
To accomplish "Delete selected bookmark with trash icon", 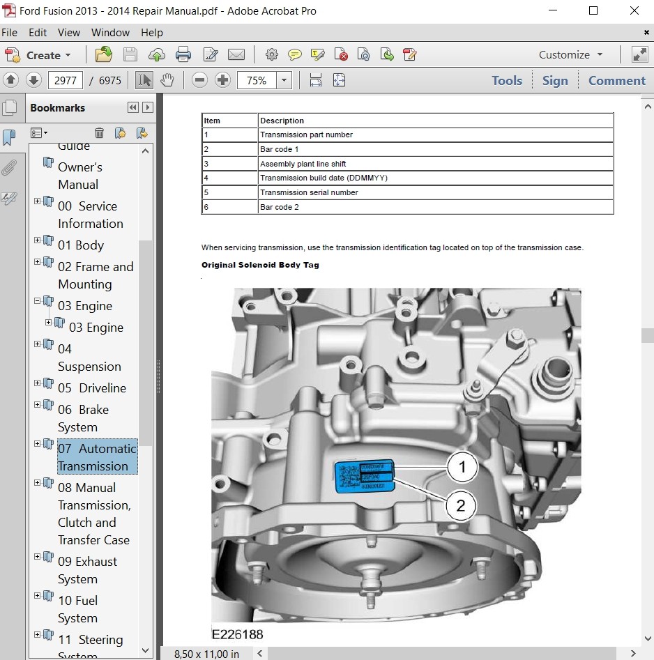I will [99, 132].
